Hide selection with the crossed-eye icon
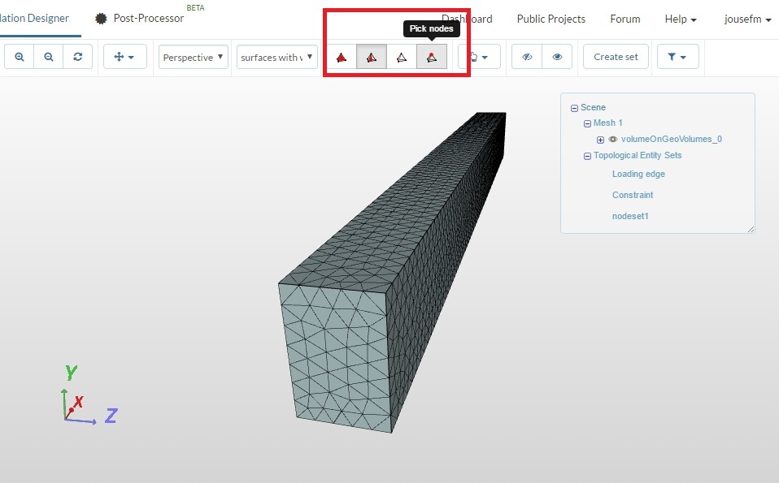This screenshot has width=779, height=483. pyautogui.click(x=527, y=57)
